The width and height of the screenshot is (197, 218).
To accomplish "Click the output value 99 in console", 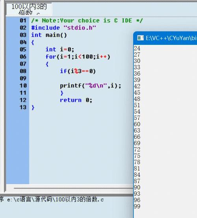I will tap(137, 206).
